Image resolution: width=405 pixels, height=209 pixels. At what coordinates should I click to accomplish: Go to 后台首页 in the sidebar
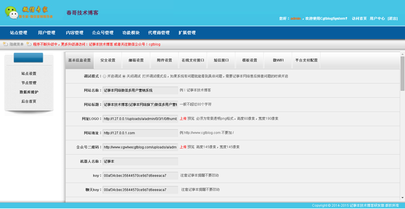(29, 102)
